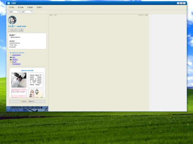Open the AO3/FANFIC link
Viewport: 193px width, 144px height.
pos(16,55)
